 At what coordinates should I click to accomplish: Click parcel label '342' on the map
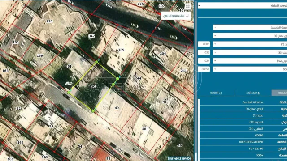91,36
